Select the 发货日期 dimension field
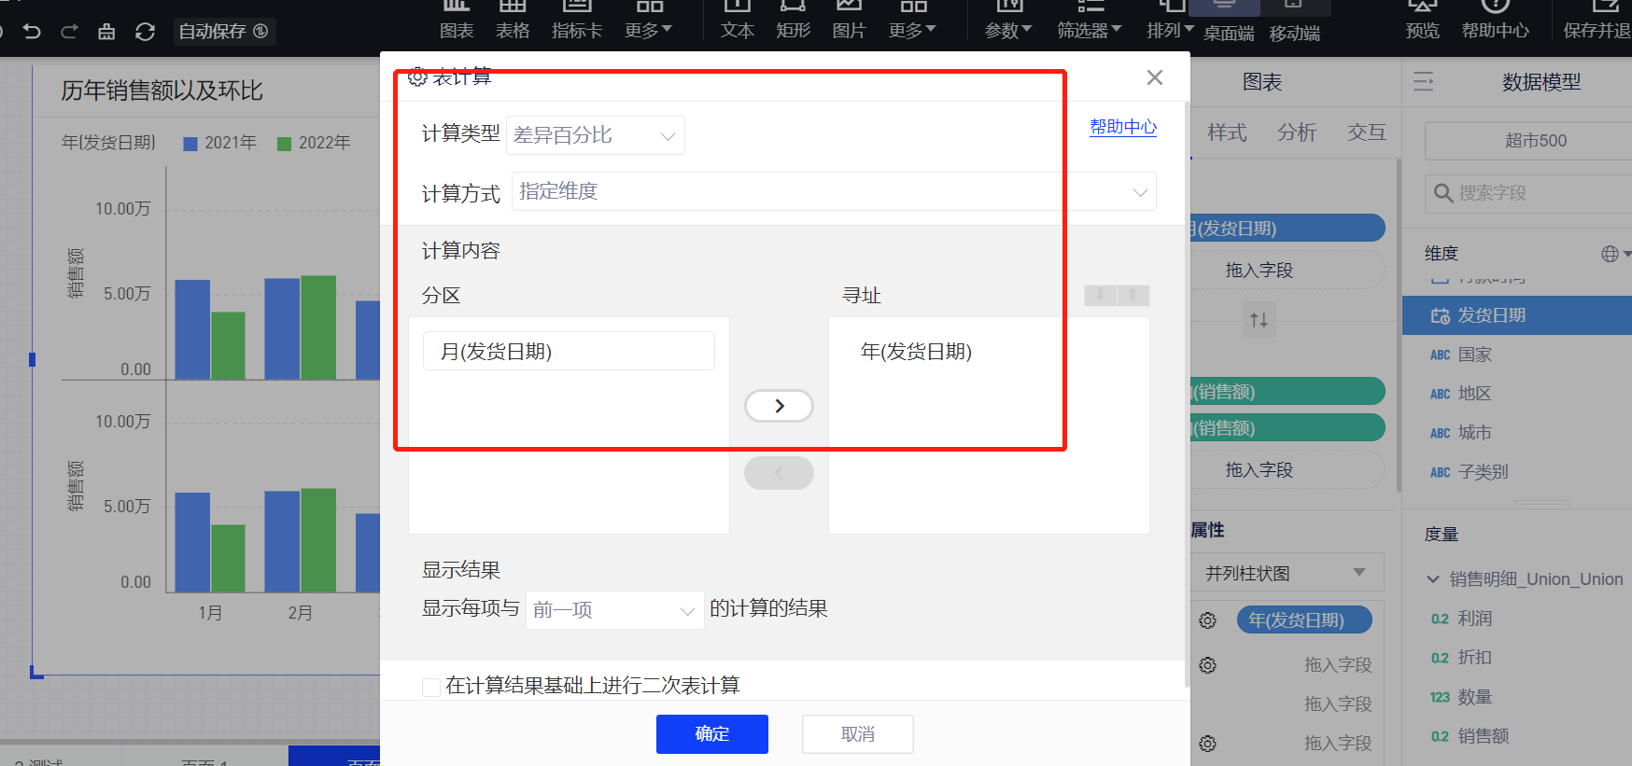 coord(1517,315)
